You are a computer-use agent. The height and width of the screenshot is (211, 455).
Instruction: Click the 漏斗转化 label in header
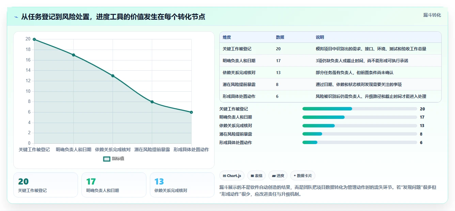point(432,15)
